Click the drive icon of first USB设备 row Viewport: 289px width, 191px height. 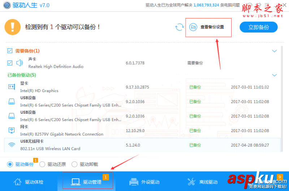12,101
